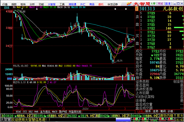This screenshot has width=184, height=122.
Task: Select the 散户线 indicator tab
Action: [63, 112]
